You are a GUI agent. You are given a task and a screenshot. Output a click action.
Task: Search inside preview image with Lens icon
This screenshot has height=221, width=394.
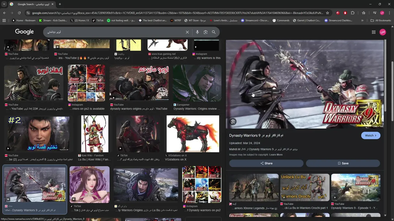[x=233, y=122]
